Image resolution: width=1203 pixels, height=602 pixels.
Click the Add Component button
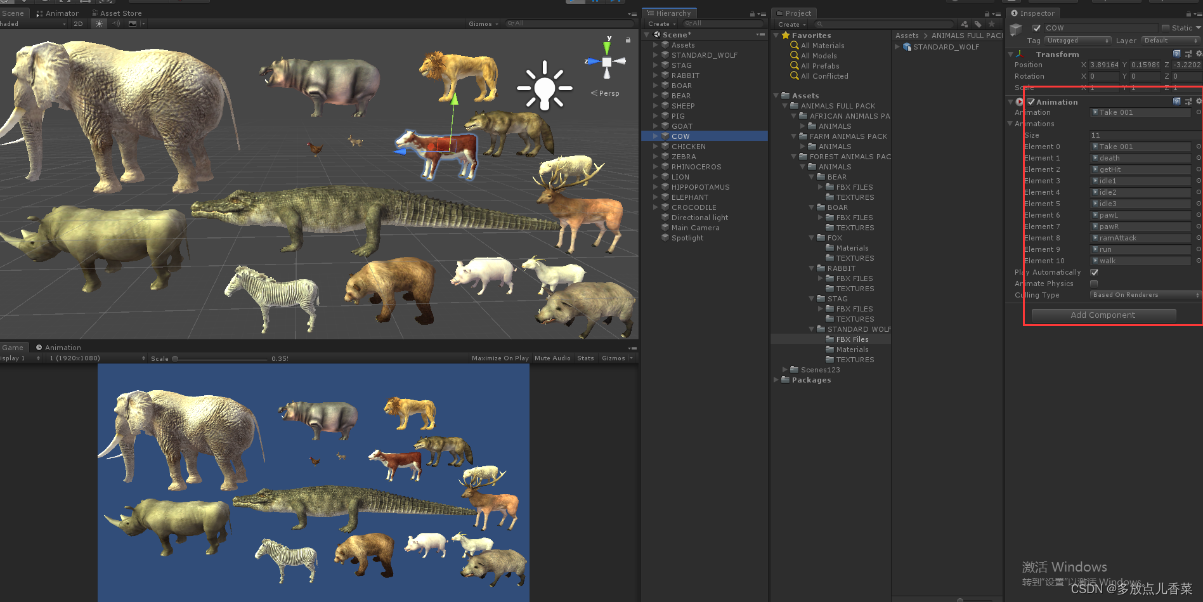(1103, 315)
